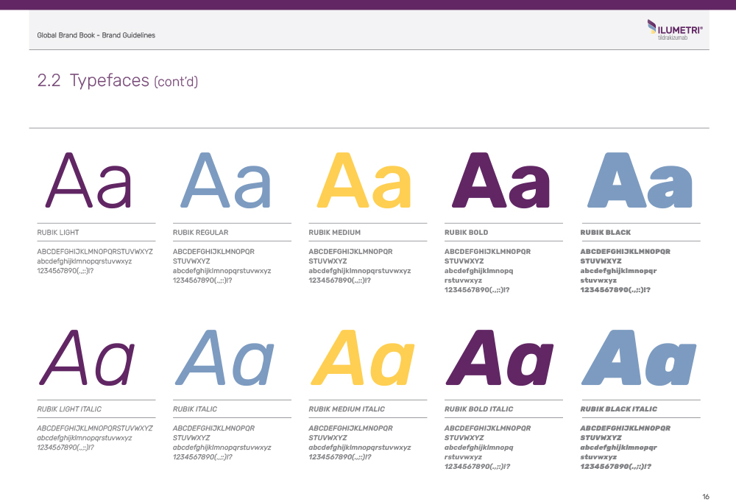736x502 pixels.
Task: Click the 'RUBIK LIGHT' label
Action: tap(58, 233)
